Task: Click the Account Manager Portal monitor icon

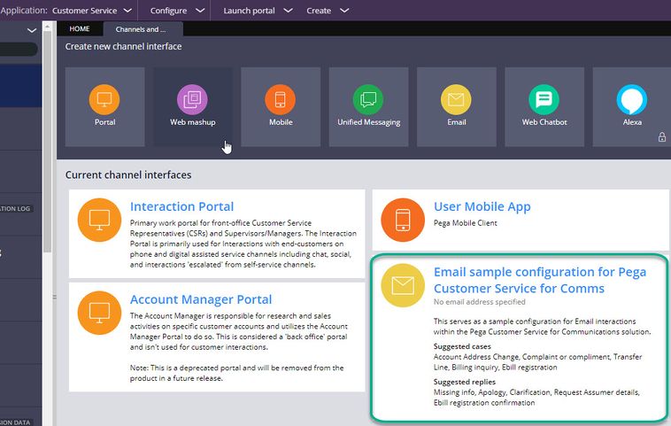Action: (99, 313)
